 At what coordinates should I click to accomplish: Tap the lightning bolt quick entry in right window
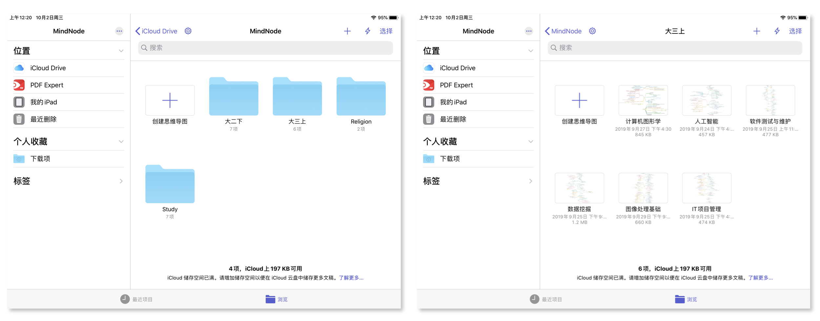[x=777, y=31]
